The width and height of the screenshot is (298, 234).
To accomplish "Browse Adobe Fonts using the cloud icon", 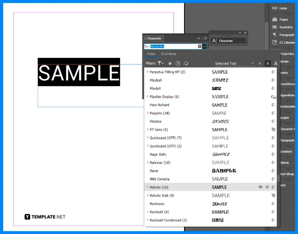I will coord(186,63).
